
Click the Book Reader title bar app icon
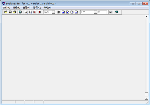coord(3,3)
